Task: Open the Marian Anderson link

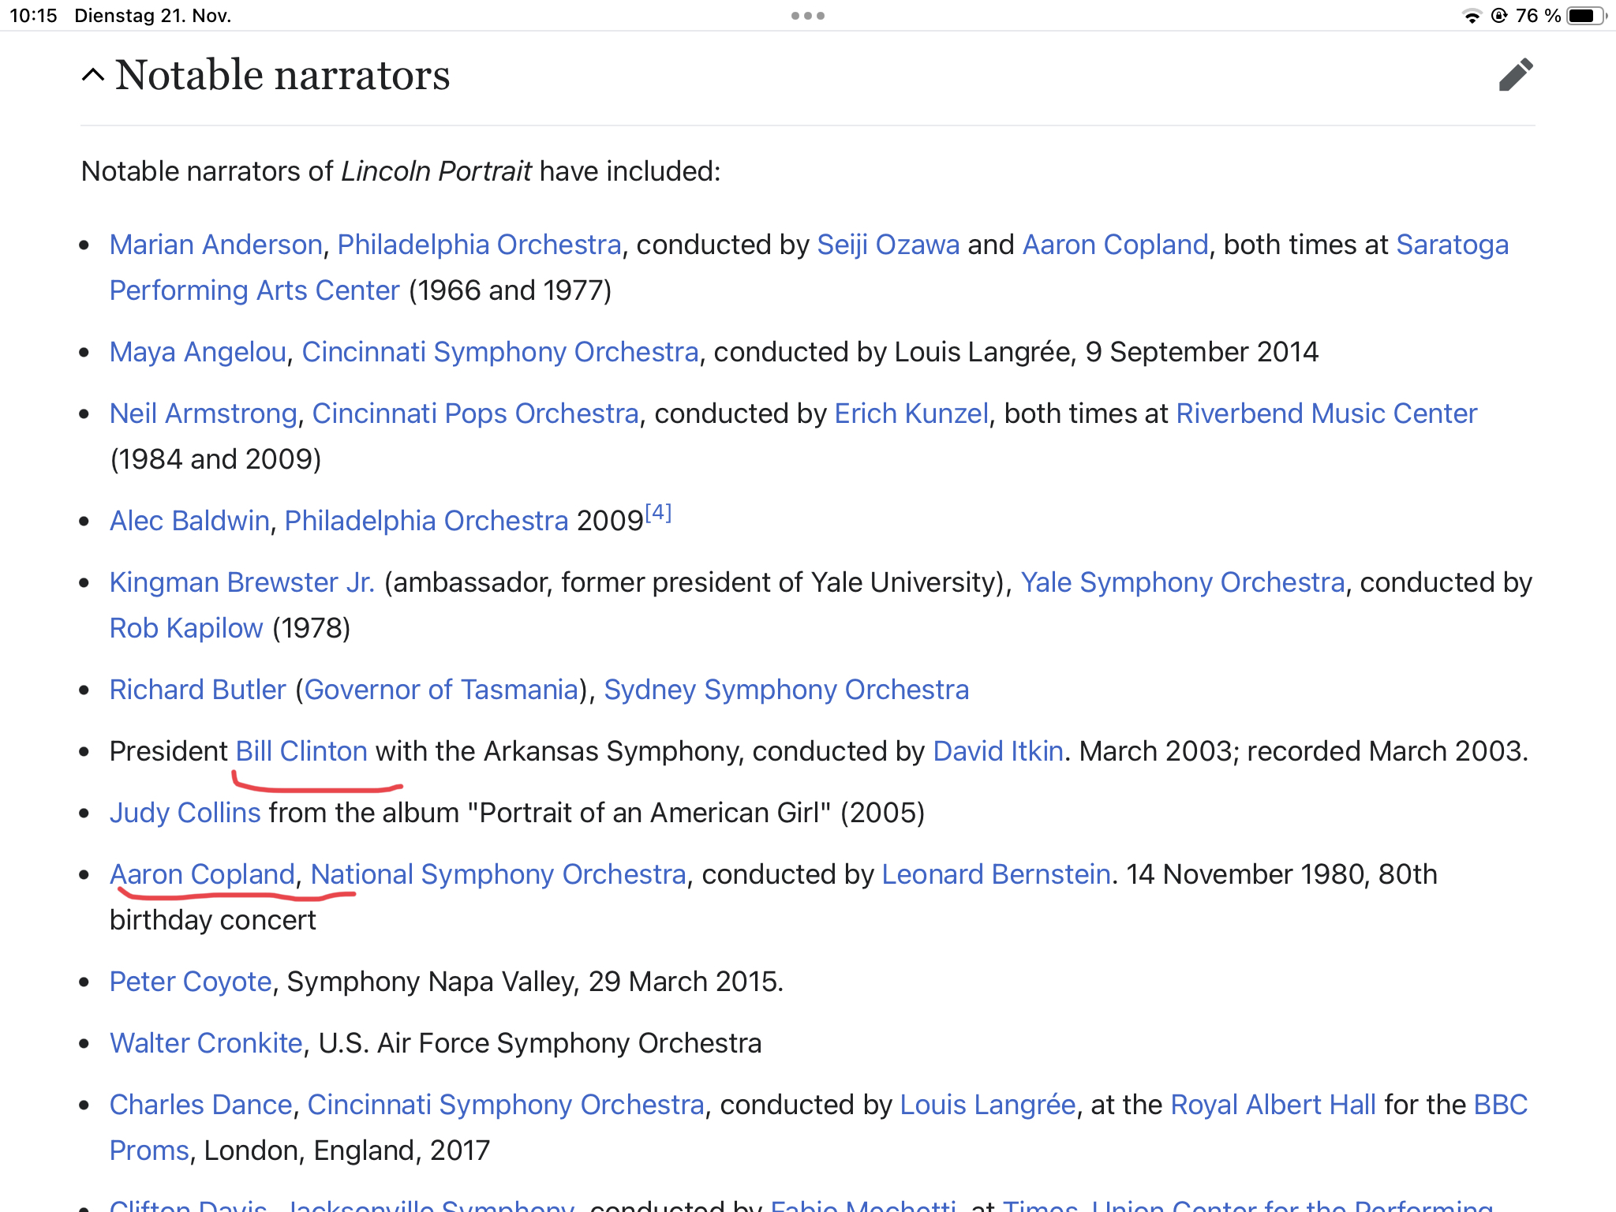Action: [216, 245]
